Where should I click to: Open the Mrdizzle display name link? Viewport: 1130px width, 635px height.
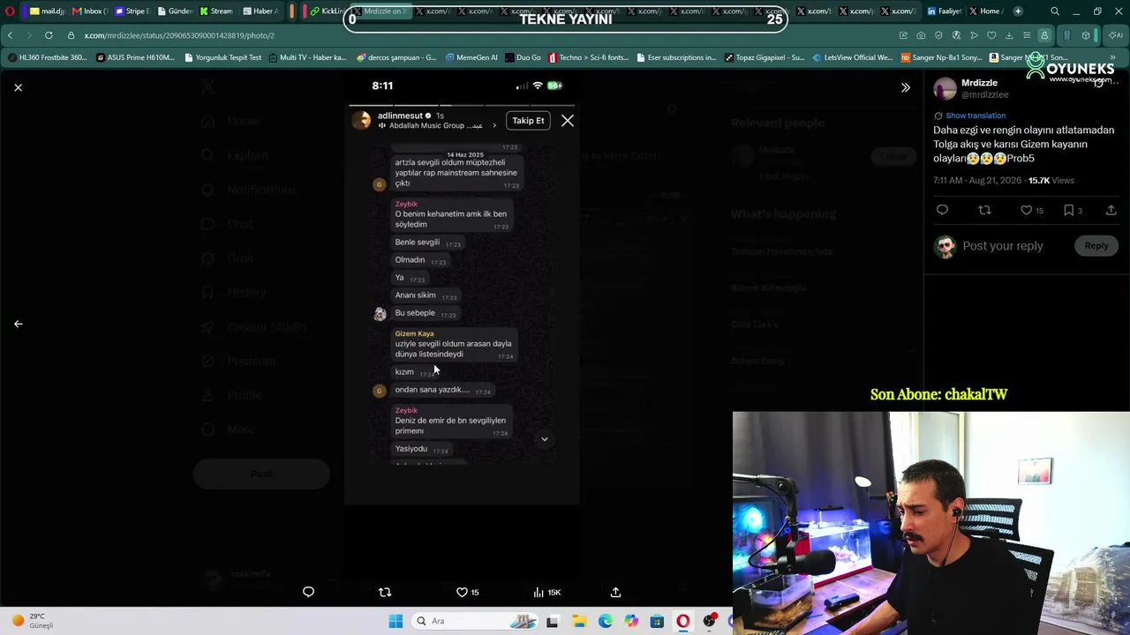pyautogui.click(x=979, y=83)
